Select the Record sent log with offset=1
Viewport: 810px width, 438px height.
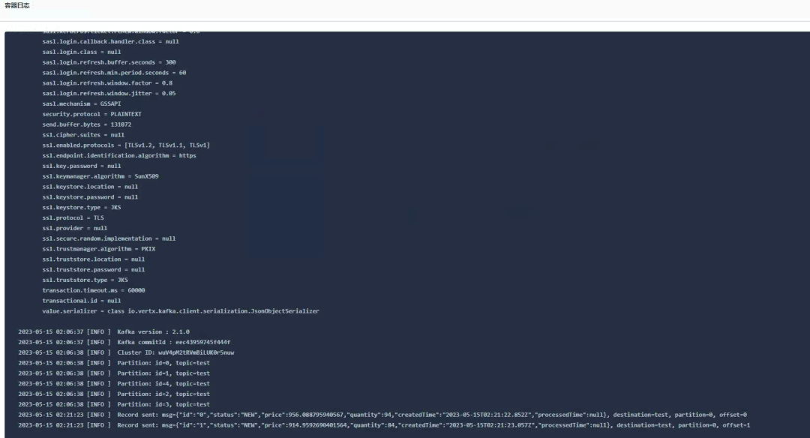[384, 425]
